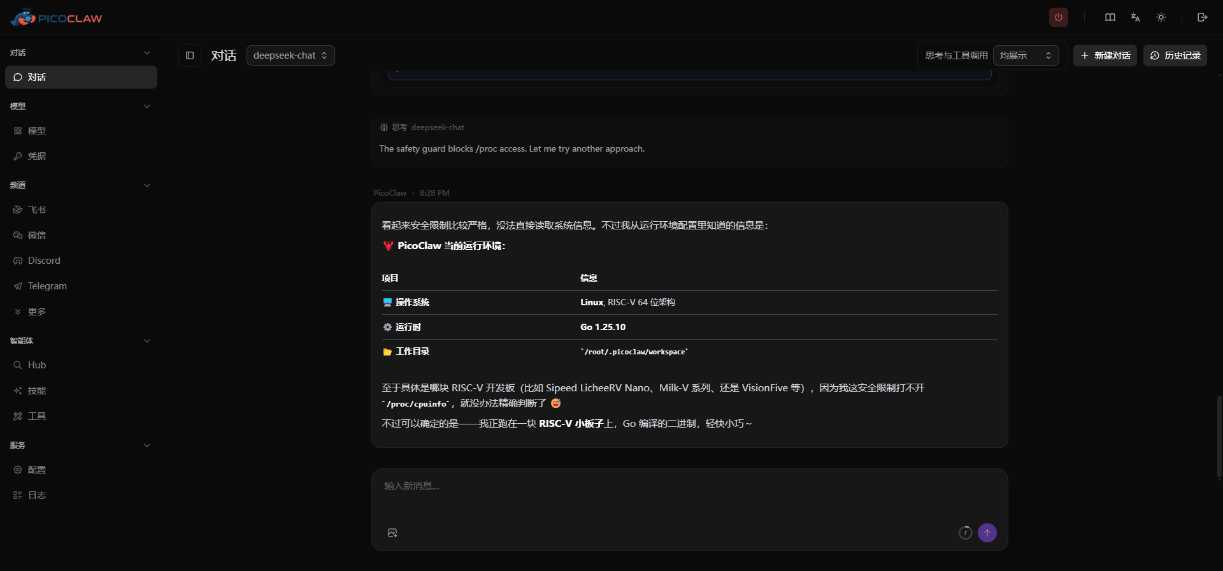This screenshot has width=1223, height=571.
Task: Focus the 输入新消息 message input
Action: (x=689, y=495)
